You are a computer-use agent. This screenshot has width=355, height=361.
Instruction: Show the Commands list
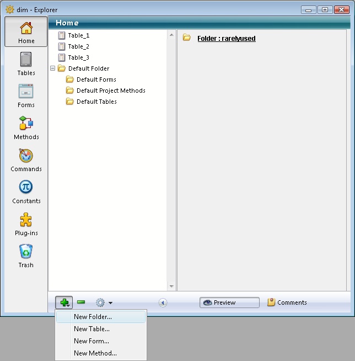click(x=26, y=160)
